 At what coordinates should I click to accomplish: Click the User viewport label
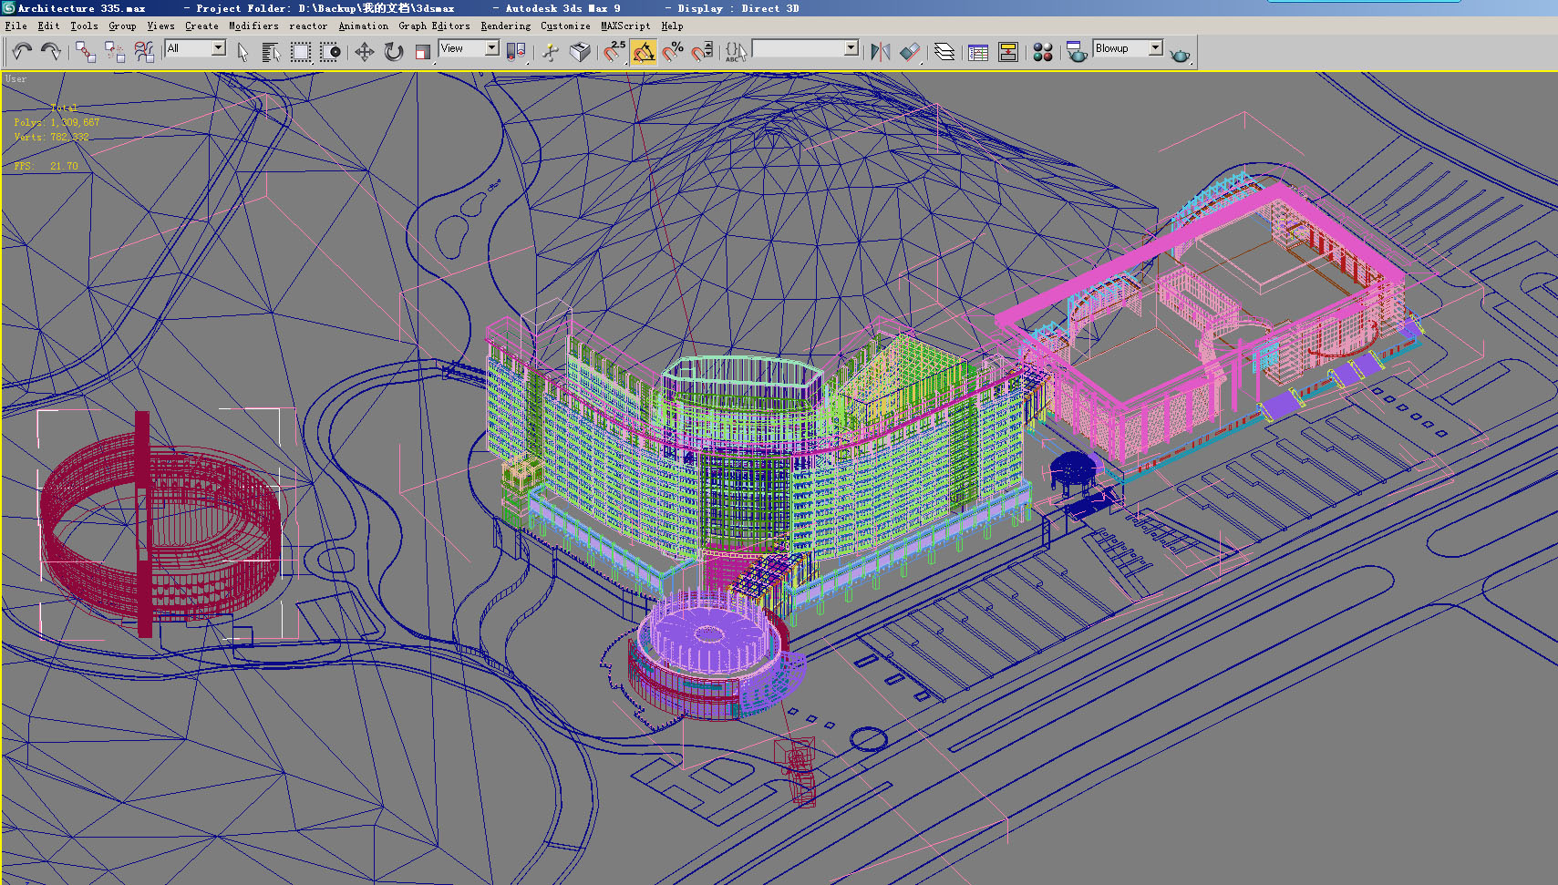[15, 79]
